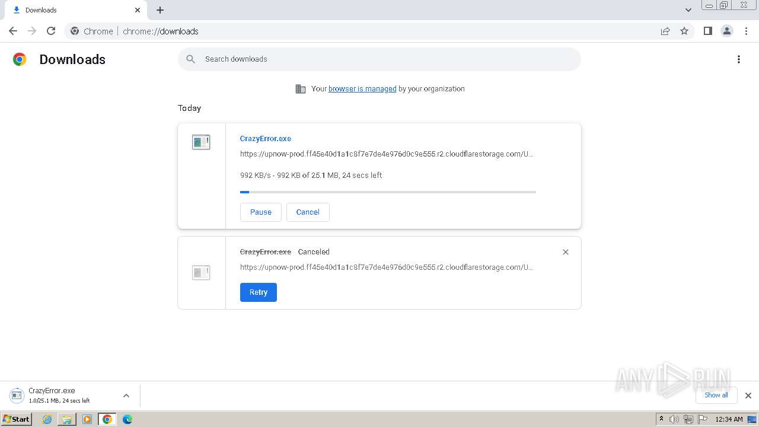The height and width of the screenshot is (427, 759).
Task: Open the profile avatar menu
Action: pos(726,31)
